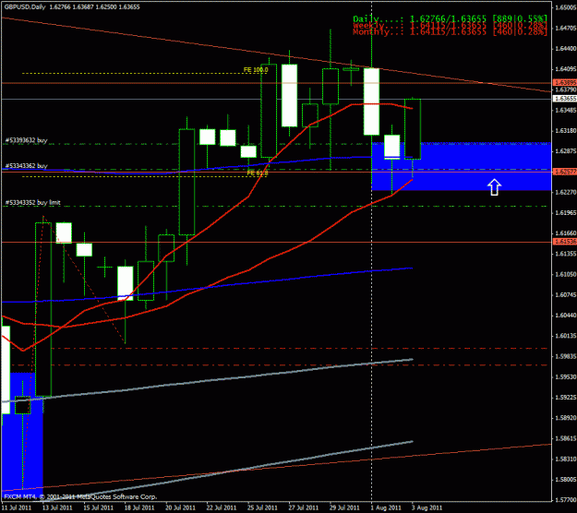Click the '27 Jul 2011' date label
The width and height of the screenshot is (577, 513).
coord(304,507)
